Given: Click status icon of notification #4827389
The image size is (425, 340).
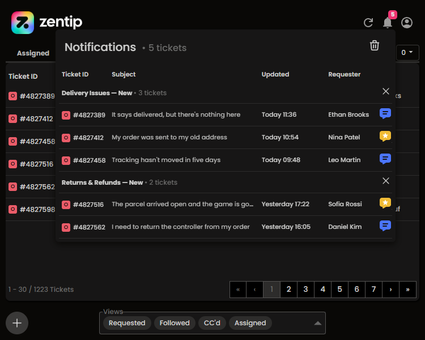Looking at the screenshot, I should (x=66, y=115).
